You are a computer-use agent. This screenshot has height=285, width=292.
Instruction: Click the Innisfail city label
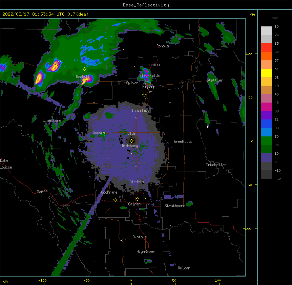(141, 110)
